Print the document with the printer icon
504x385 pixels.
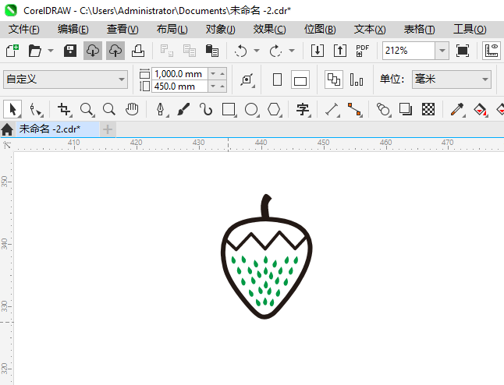click(x=138, y=51)
